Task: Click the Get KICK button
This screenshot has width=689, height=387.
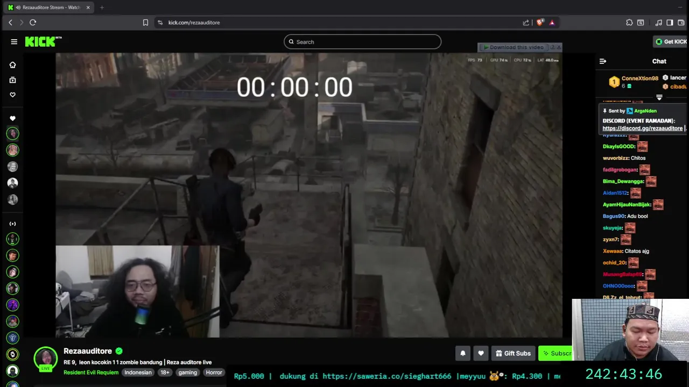Action: [671, 41]
